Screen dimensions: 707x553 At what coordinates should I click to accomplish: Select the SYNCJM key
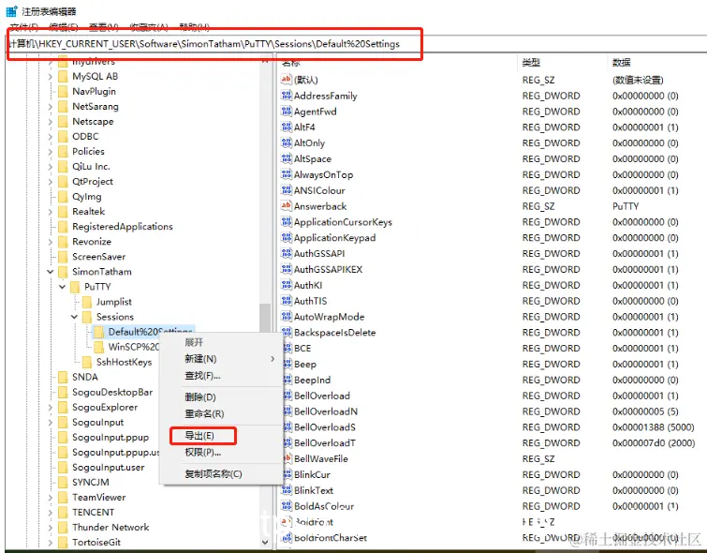coord(90,482)
